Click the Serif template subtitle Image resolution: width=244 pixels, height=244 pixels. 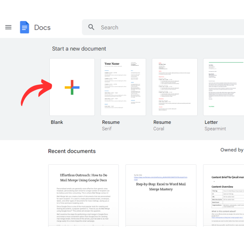click(x=107, y=129)
